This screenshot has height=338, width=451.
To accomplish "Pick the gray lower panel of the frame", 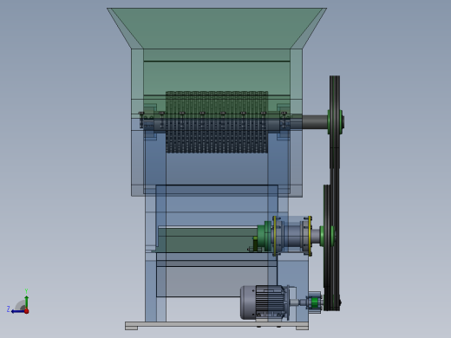I will (x=217, y=281).
